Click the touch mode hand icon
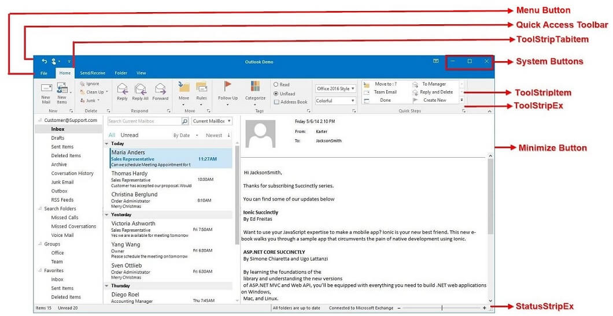 (x=54, y=61)
